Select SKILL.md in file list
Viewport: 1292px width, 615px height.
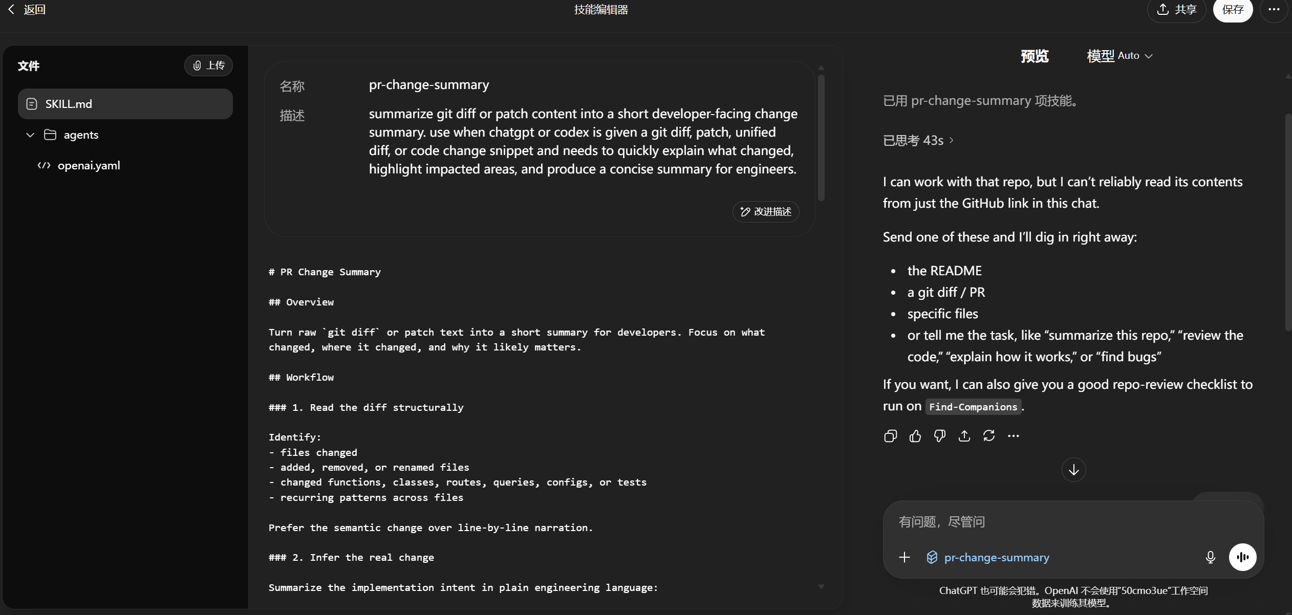tap(125, 104)
